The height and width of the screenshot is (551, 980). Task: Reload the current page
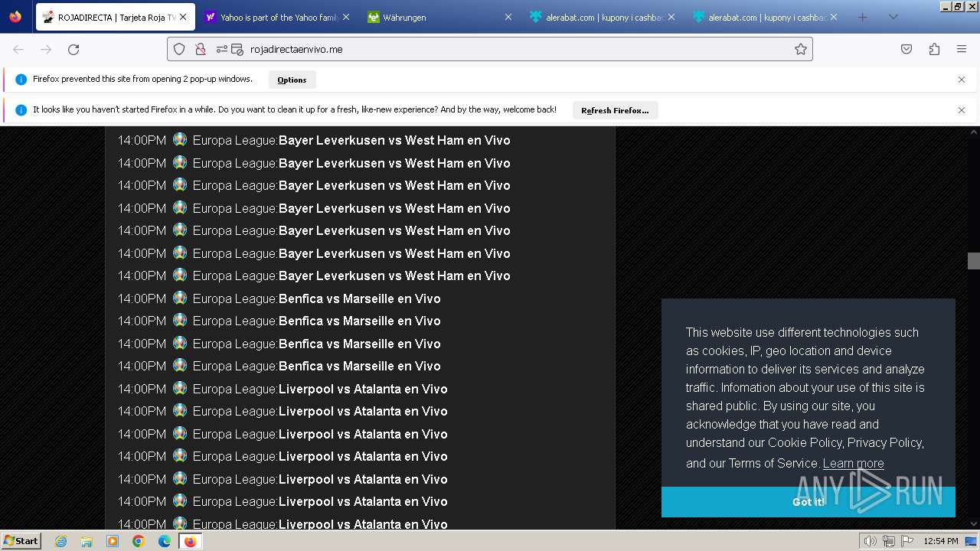coord(73,49)
